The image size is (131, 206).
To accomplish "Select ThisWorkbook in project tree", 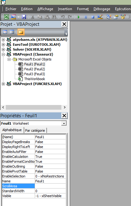I will pyautogui.click(x=35, y=79).
